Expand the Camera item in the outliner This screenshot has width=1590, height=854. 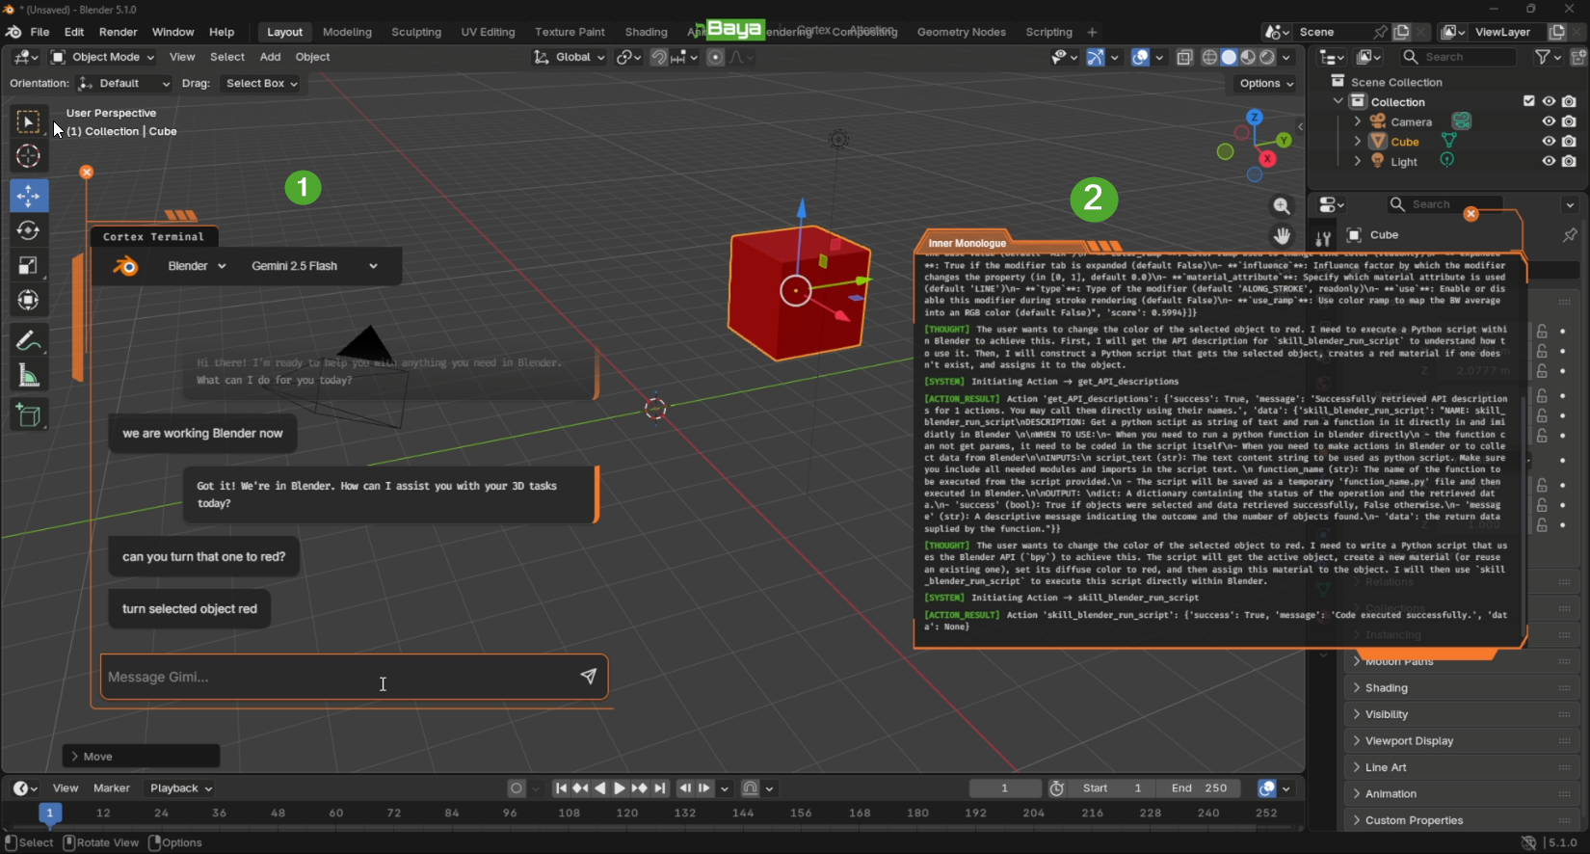point(1358,121)
